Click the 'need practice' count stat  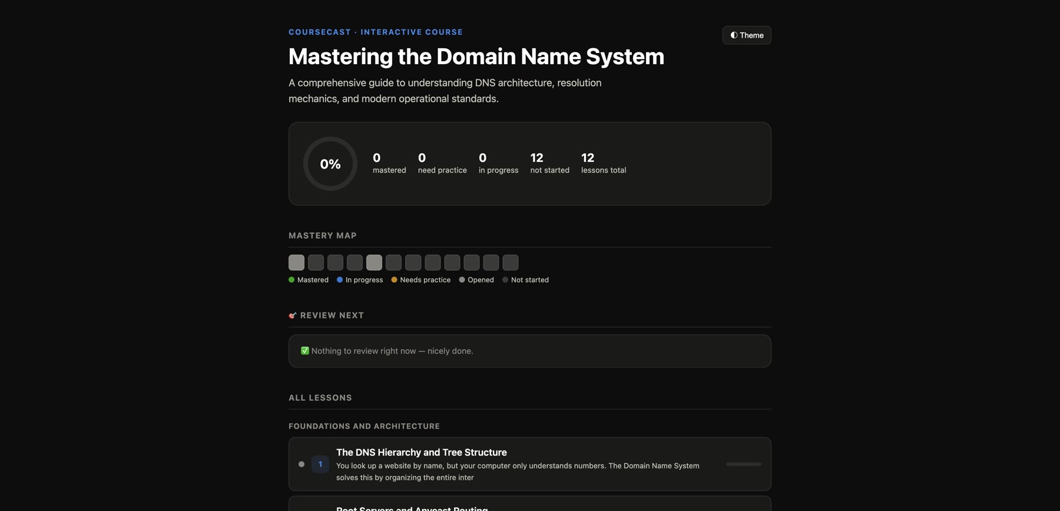coord(442,164)
